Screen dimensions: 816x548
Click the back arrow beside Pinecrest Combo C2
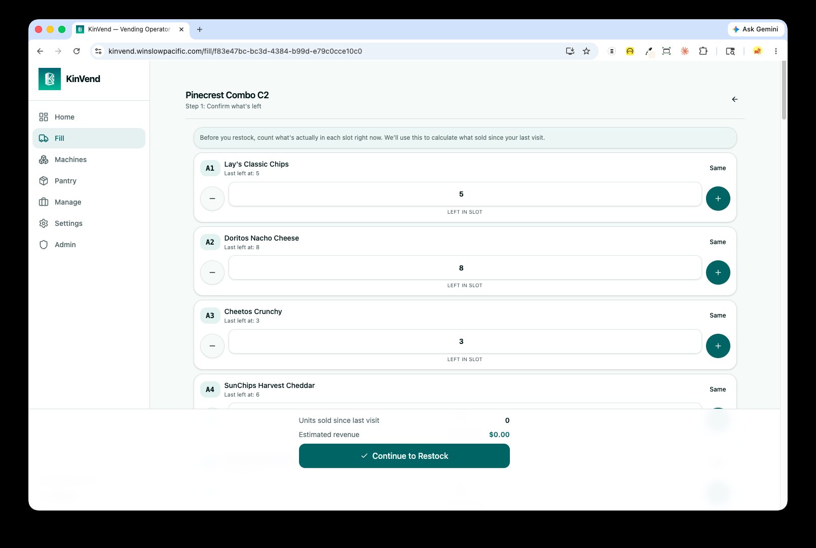(734, 99)
